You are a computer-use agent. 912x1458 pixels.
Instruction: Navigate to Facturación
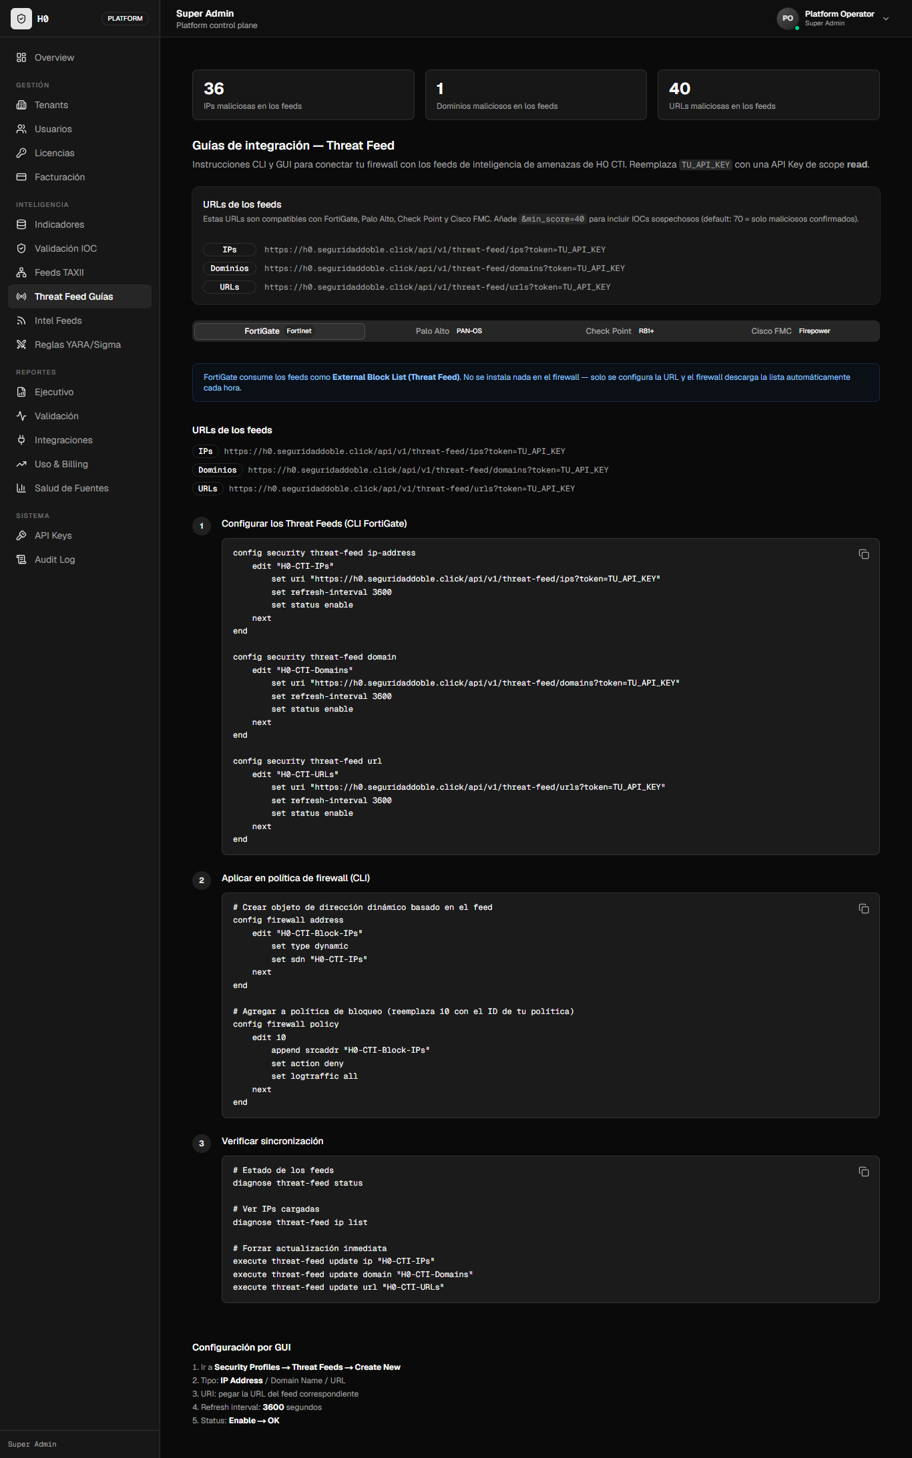[x=79, y=177]
